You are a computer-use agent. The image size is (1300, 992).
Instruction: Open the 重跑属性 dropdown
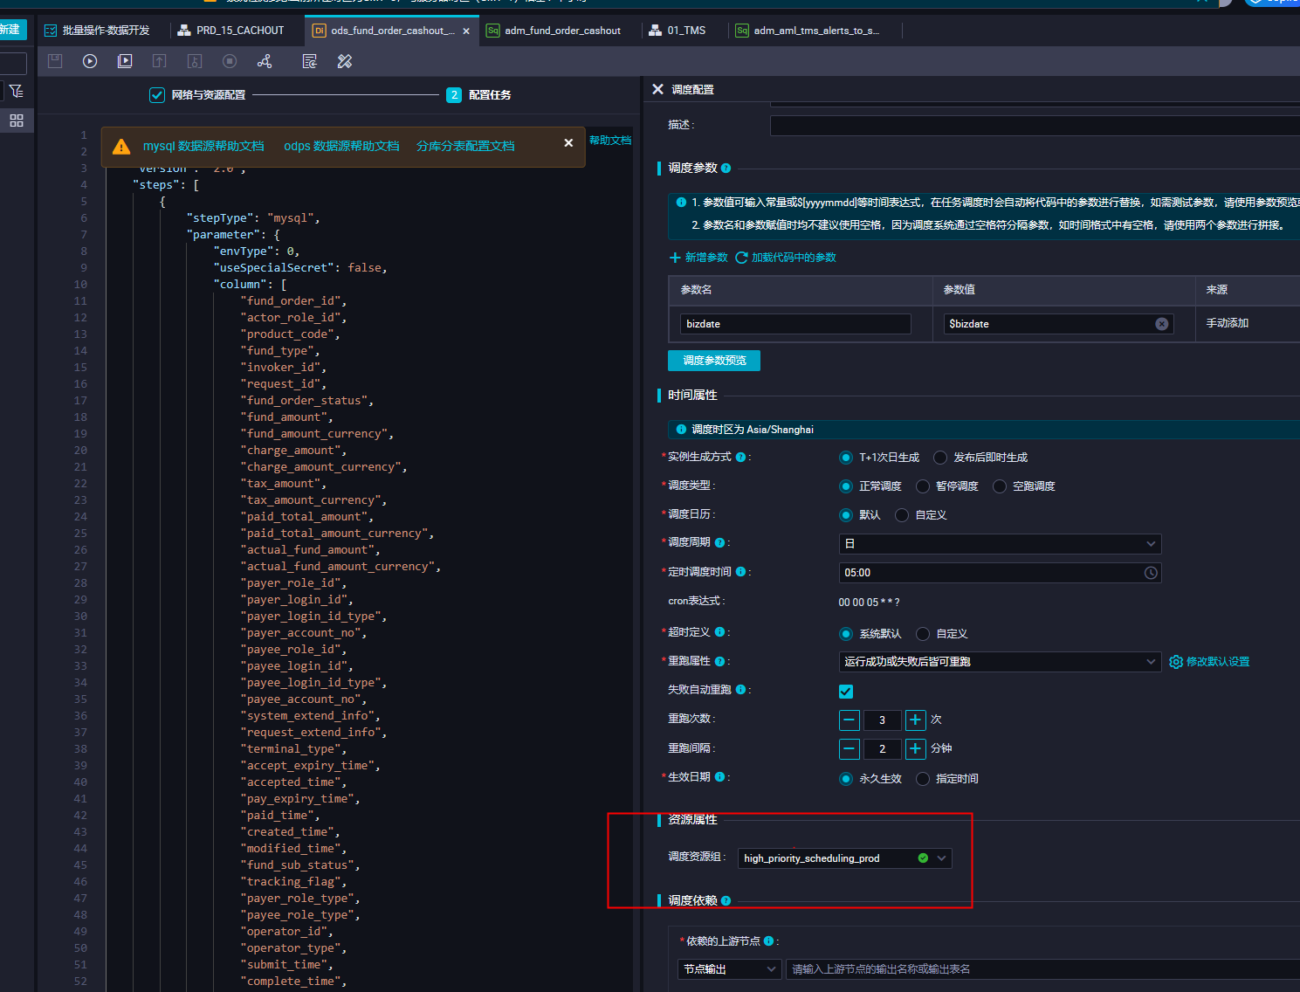point(1000,662)
